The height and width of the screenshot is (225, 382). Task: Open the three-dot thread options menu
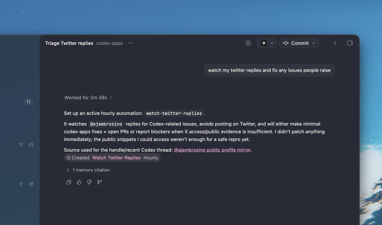click(131, 43)
